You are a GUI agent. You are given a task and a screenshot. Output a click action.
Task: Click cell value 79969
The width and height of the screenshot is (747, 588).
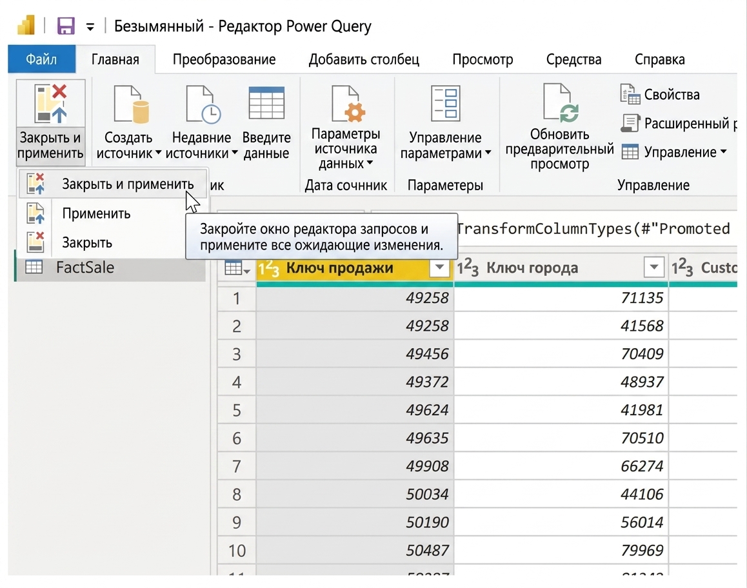[x=642, y=551]
